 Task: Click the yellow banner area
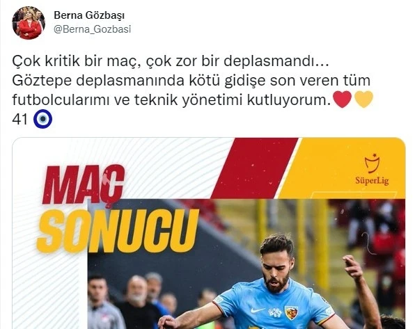pyautogui.click(x=341, y=168)
